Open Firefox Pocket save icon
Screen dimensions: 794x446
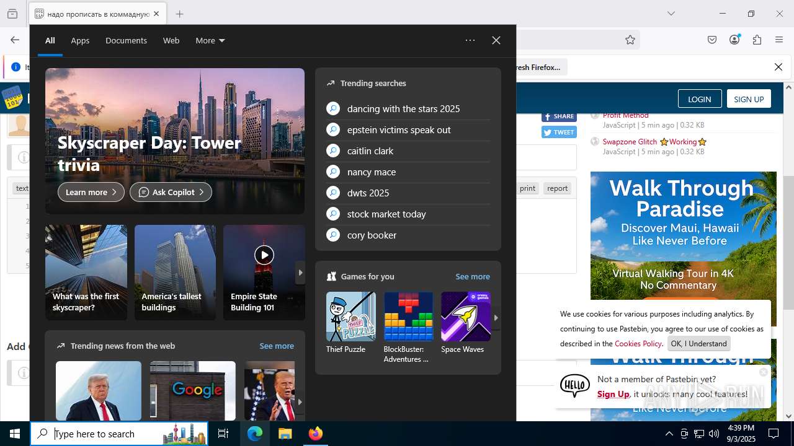pos(712,40)
